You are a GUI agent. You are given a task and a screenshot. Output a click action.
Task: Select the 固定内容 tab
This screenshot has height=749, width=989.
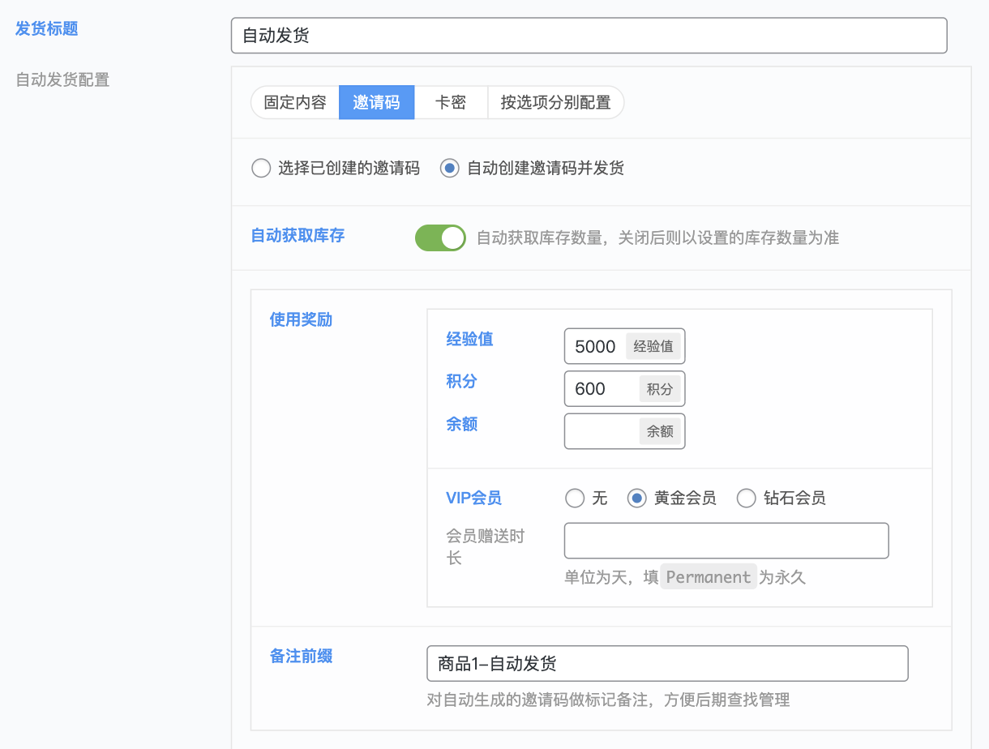coord(296,102)
